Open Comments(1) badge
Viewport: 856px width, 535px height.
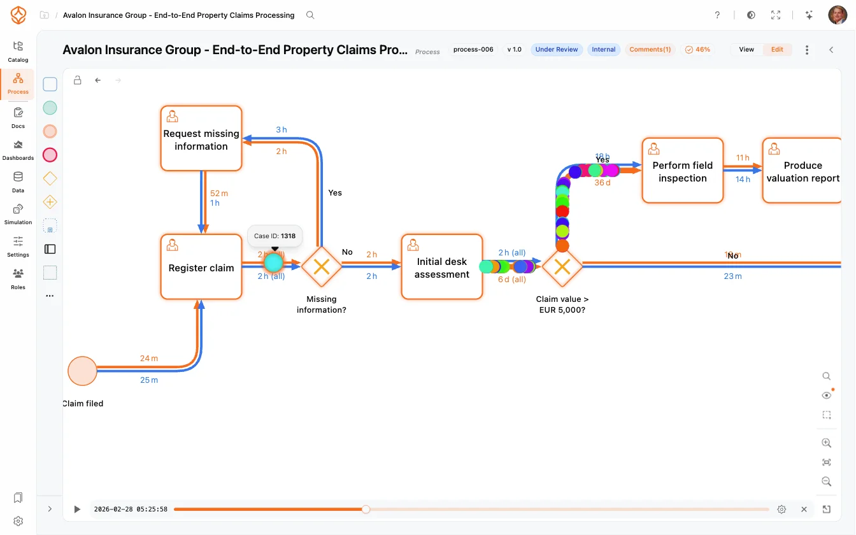click(650, 49)
